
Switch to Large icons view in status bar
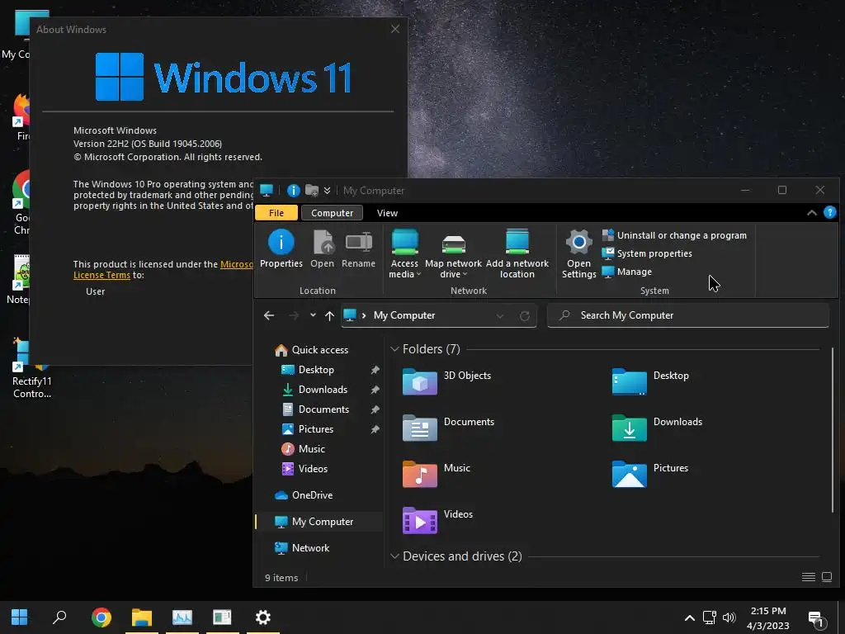(827, 577)
